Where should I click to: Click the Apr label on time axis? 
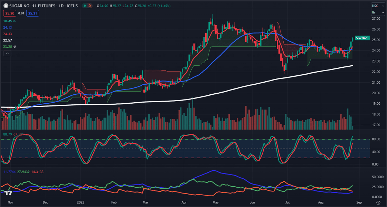[x=184, y=202]
